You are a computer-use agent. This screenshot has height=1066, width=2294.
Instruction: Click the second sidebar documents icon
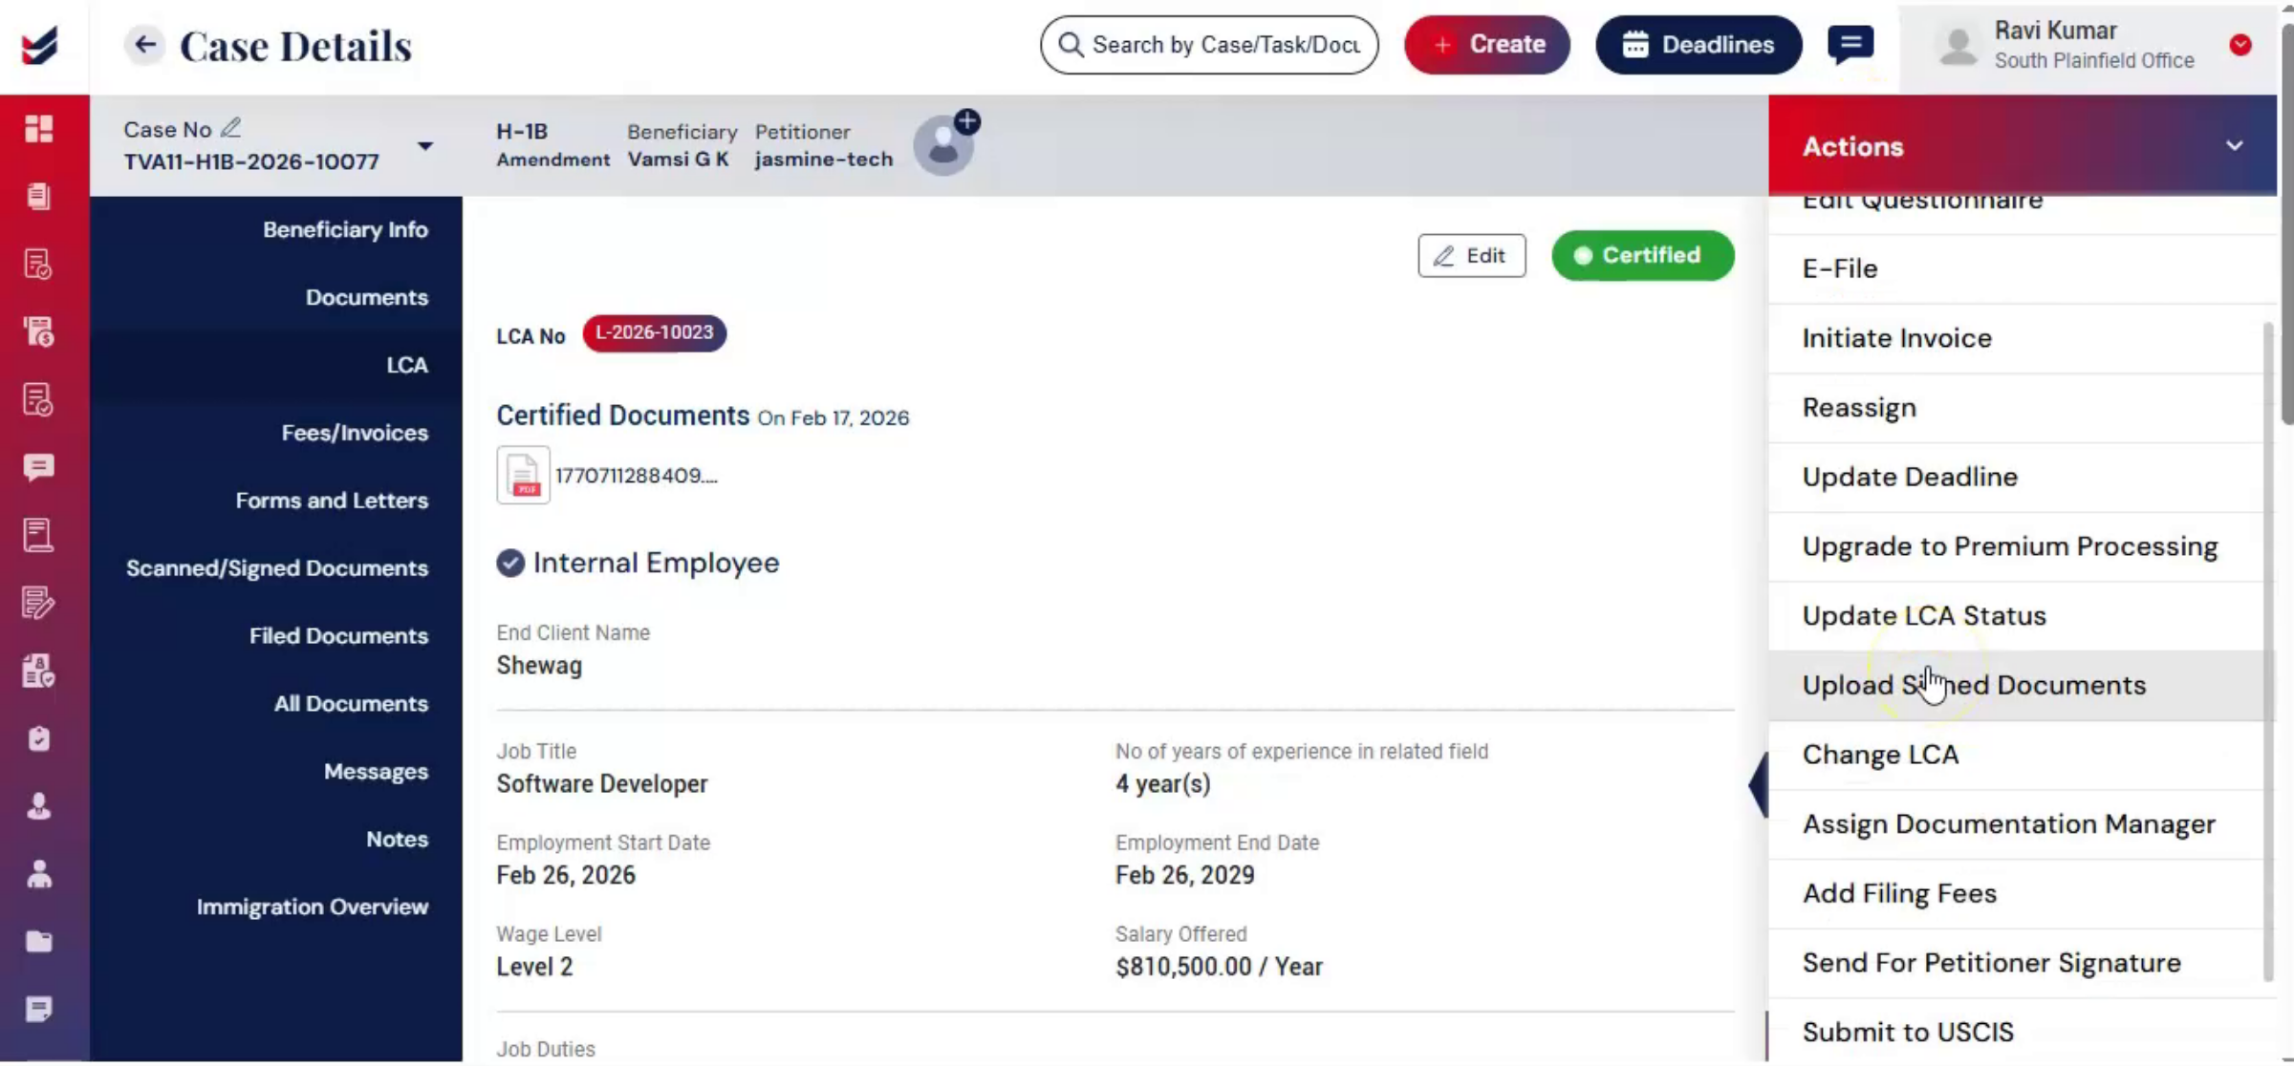(38, 196)
